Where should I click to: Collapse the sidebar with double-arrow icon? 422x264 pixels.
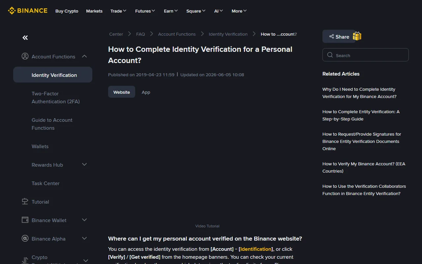pyautogui.click(x=25, y=38)
